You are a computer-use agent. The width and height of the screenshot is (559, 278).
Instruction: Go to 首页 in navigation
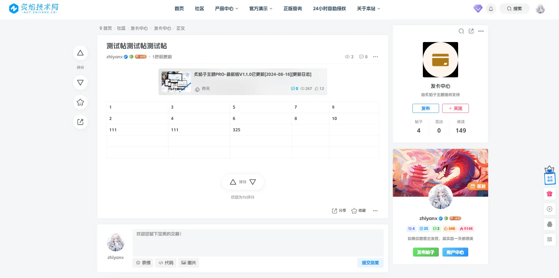179,9
